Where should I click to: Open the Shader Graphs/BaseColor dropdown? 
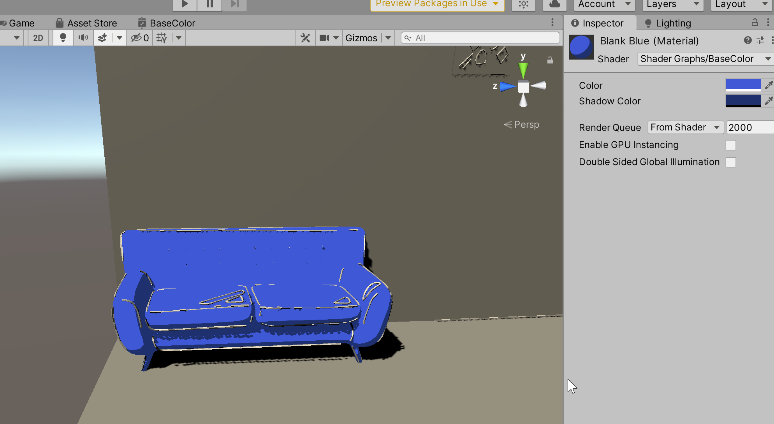pyautogui.click(x=705, y=59)
